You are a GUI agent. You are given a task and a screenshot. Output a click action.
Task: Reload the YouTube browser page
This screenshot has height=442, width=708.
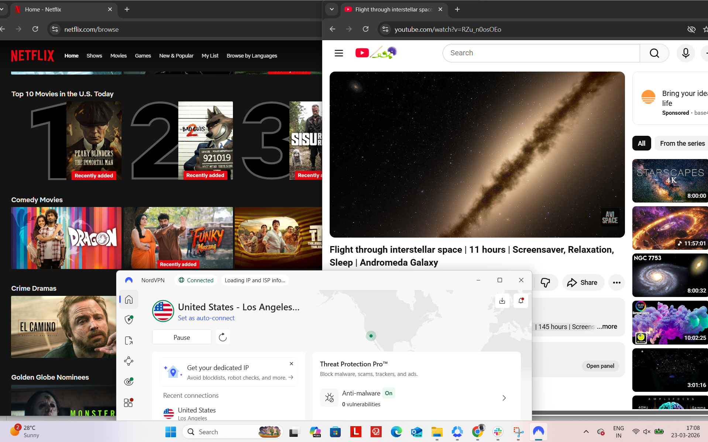tap(365, 29)
